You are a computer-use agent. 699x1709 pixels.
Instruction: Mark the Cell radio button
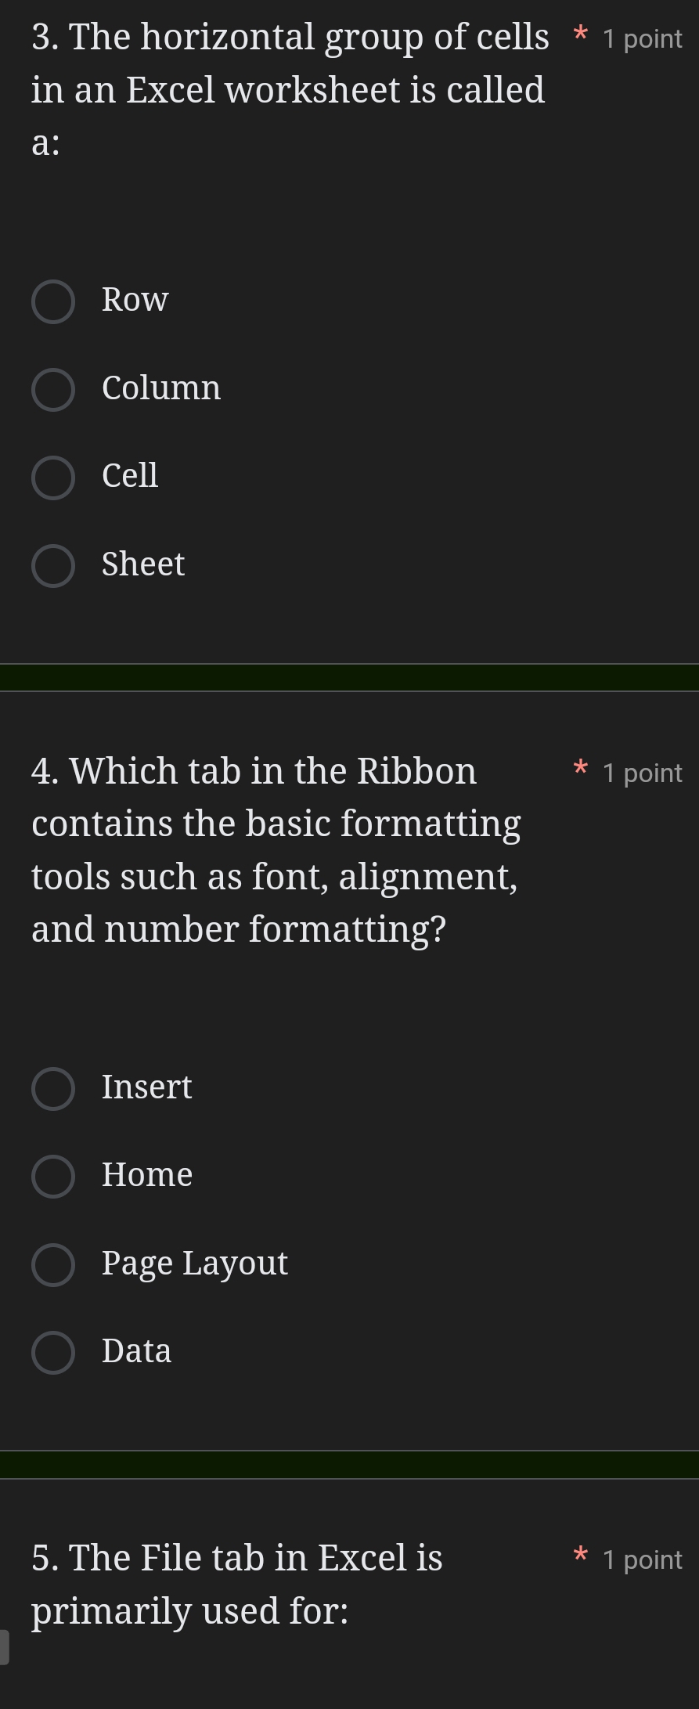pyautogui.click(x=53, y=478)
